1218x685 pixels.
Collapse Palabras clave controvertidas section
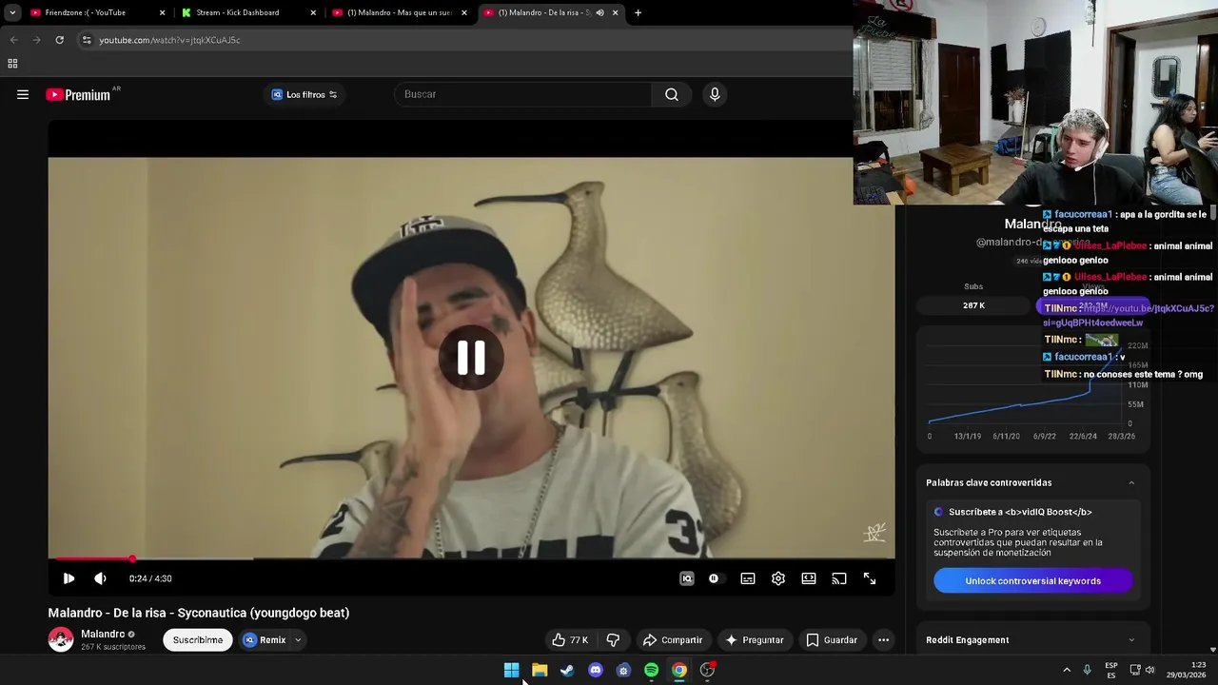[x=1131, y=482]
